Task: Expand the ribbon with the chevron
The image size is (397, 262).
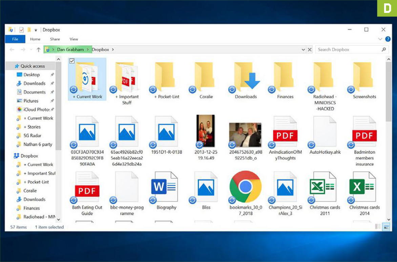Action: pos(380,39)
